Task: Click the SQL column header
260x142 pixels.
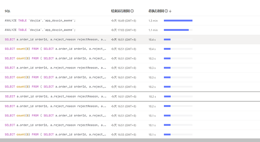Action: coord(8,11)
